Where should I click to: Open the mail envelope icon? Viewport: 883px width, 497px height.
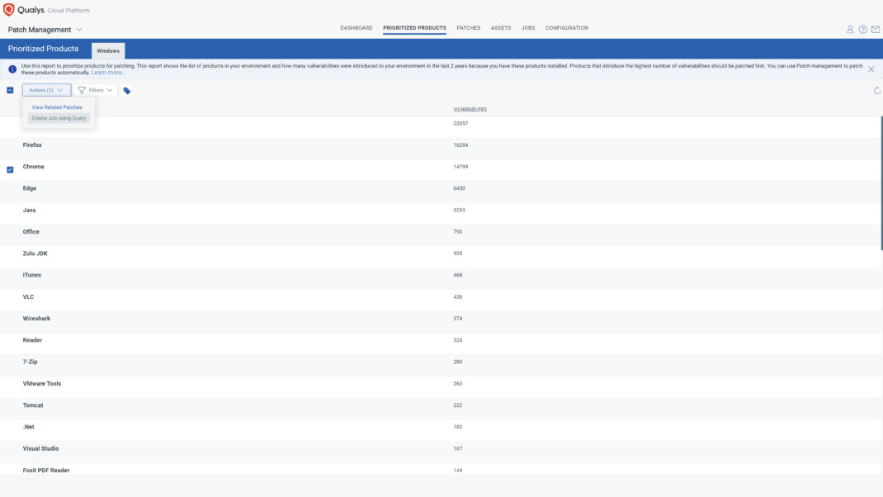click(875, 29)
